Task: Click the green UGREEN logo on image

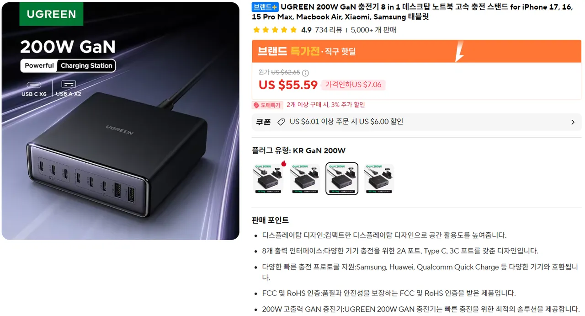Action: [x=51, y=14]
